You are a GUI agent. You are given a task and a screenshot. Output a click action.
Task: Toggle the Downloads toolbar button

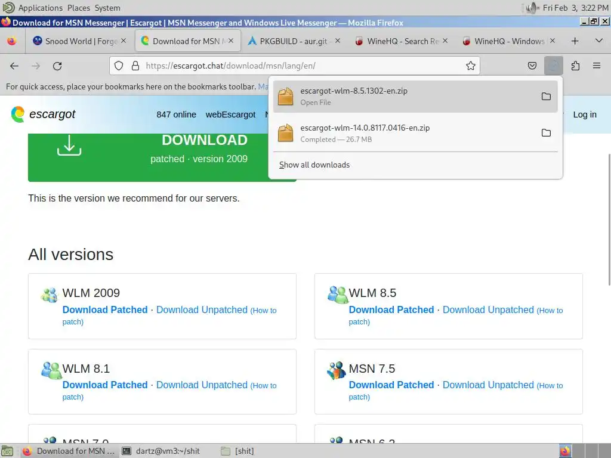553,66
